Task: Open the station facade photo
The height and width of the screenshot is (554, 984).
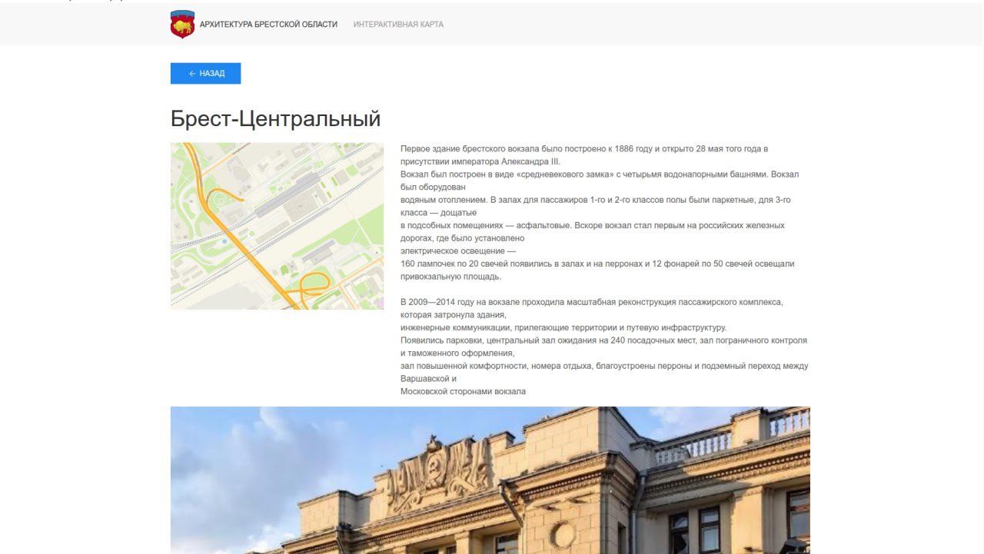Action: pos(490,480)
